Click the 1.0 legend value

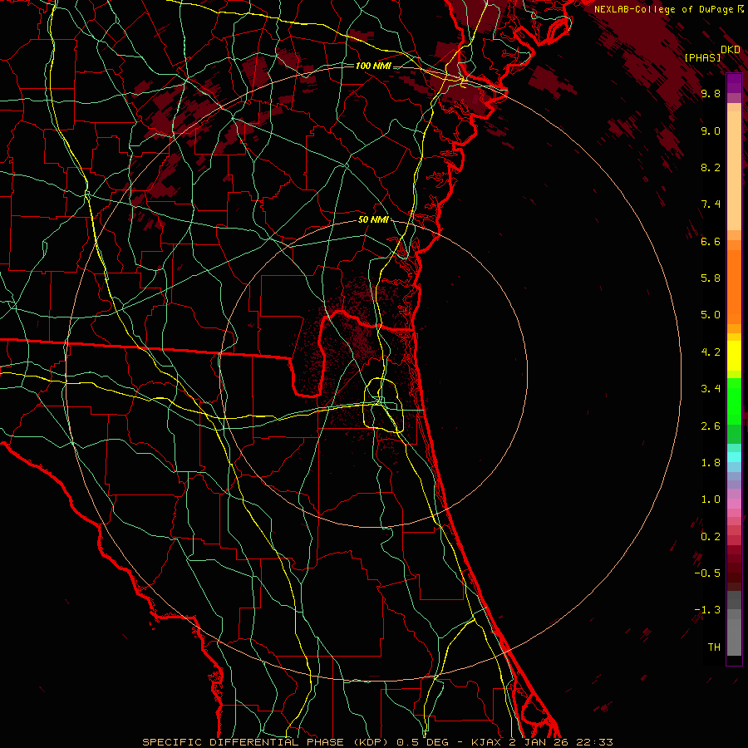coord(711,499)
